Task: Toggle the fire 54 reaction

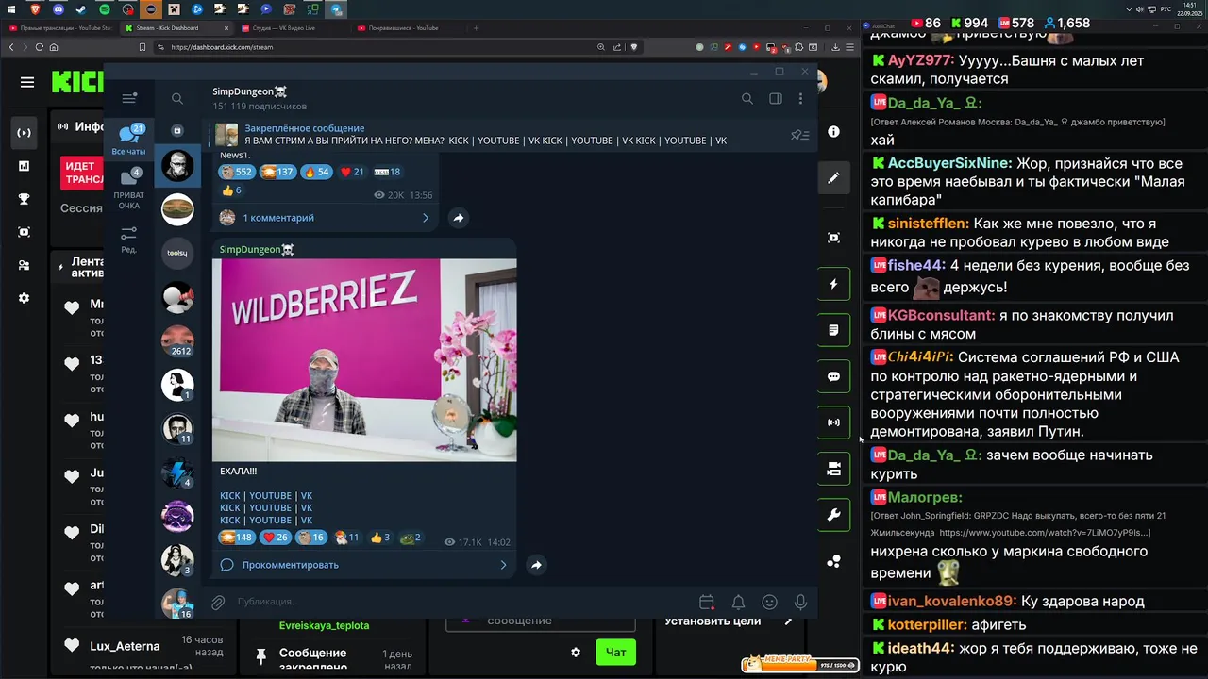Action: coord(316,172)
